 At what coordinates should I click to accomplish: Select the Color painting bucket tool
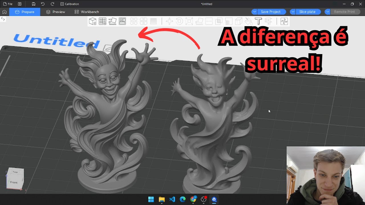(x=248, y=21)
